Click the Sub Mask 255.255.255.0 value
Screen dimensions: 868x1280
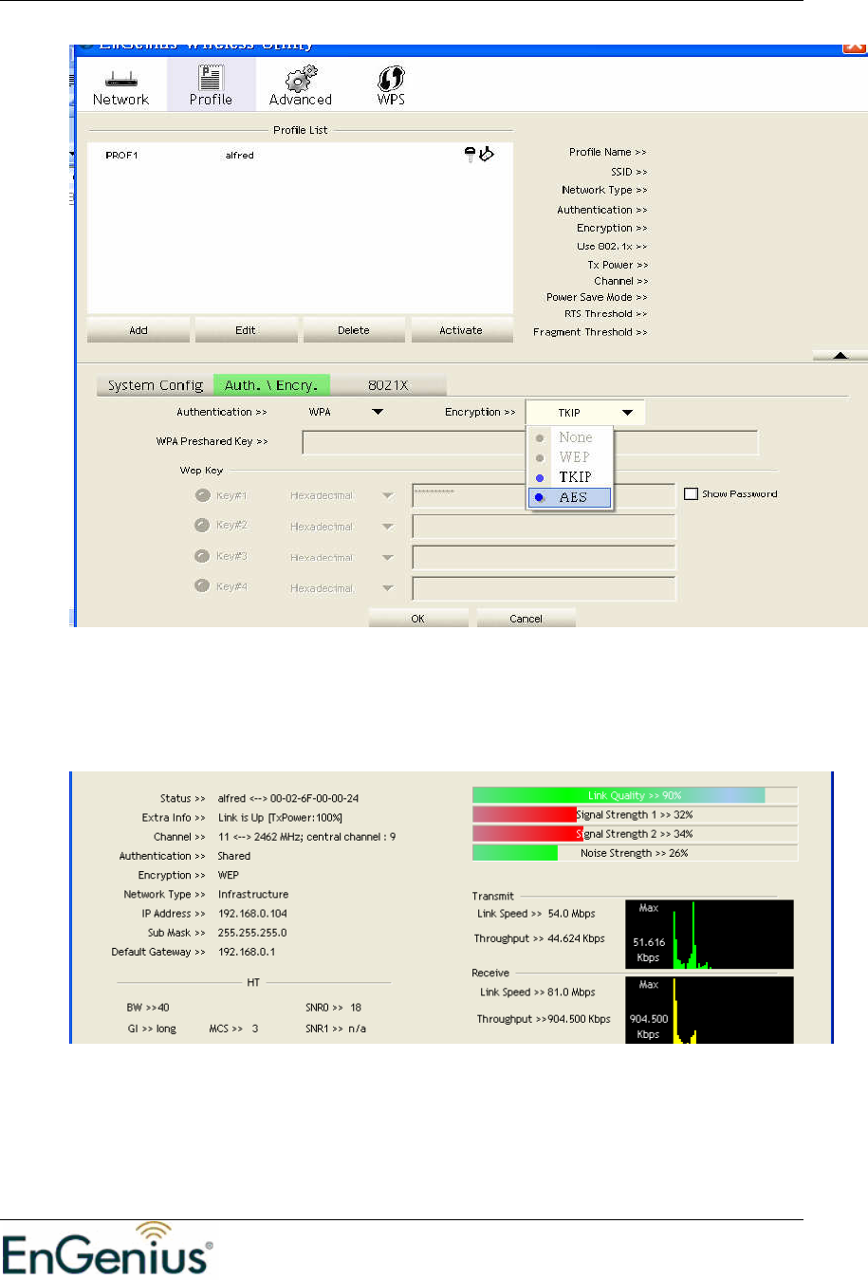click(x=252, y=933)
